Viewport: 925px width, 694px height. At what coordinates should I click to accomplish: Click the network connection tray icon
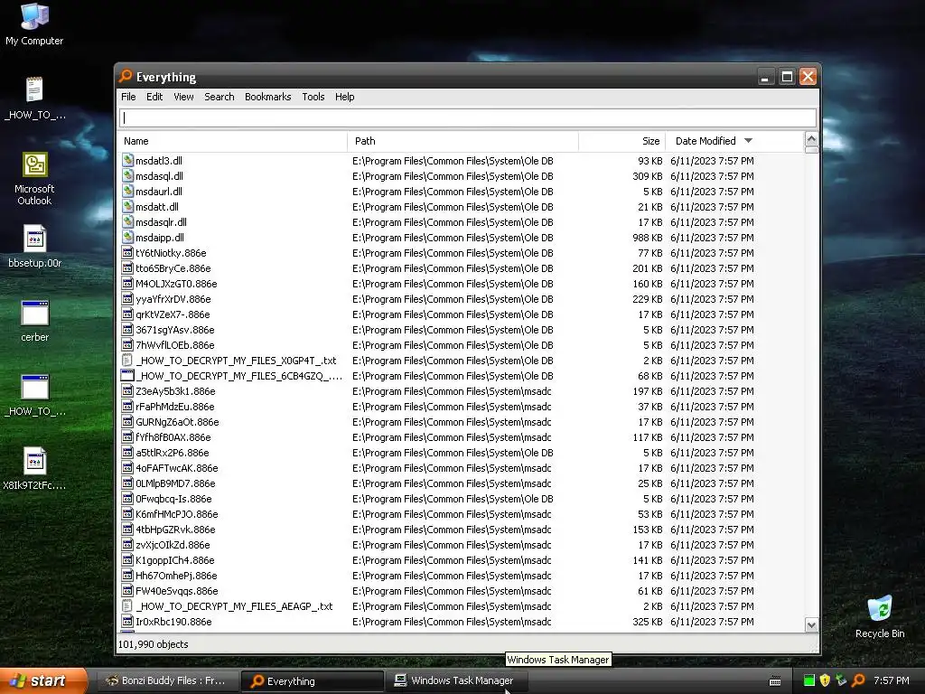click(x=842, y=680)
